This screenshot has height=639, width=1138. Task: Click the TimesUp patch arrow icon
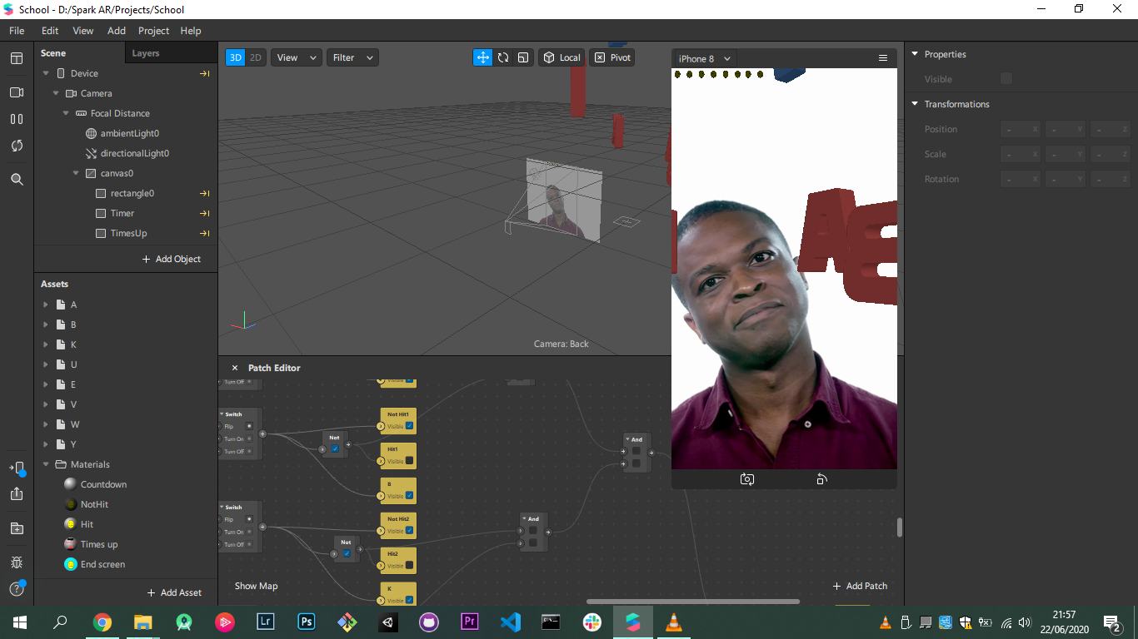tap(204, 233)
